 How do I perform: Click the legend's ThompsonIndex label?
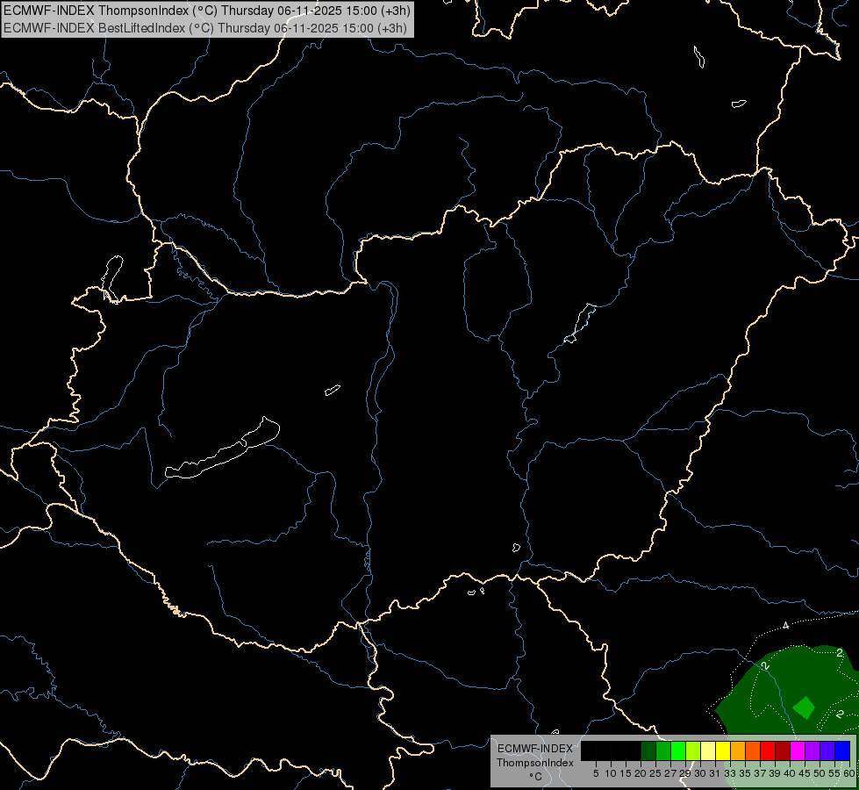(535, 763)
